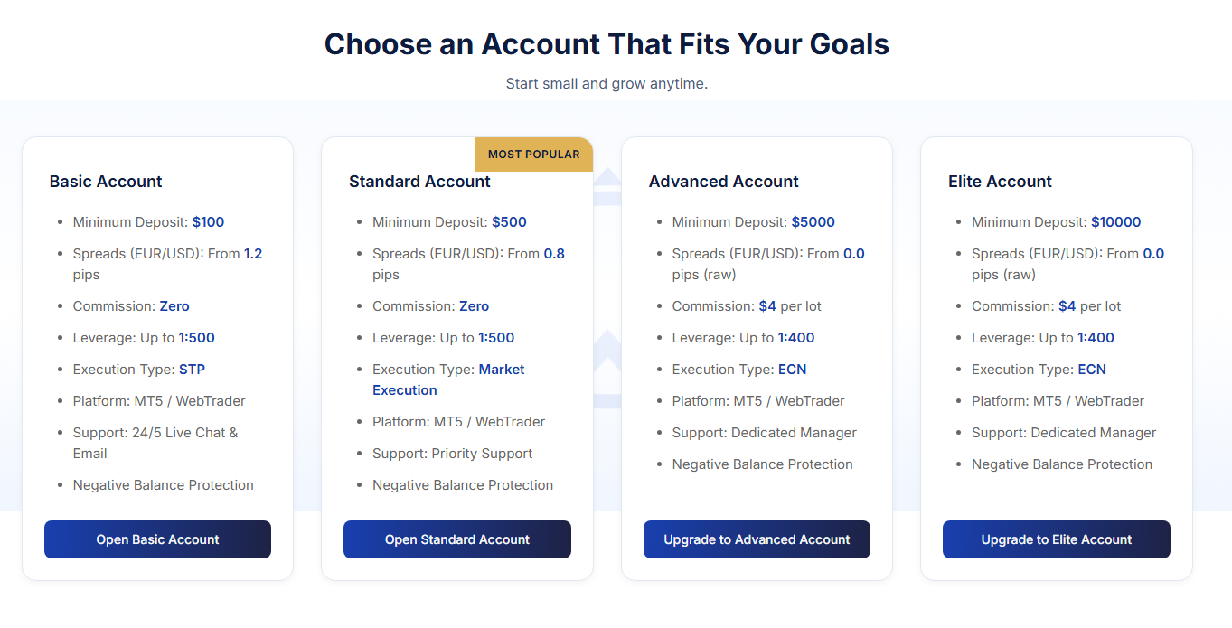1232x628 pixels.
Task: Click the Open Standard Account button
Action: pyautogui.click(x=456, y=539)
